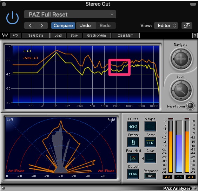Click the plus on right of Zoom pad
This screenshot has height=191, width=198.
coord(190,91)
